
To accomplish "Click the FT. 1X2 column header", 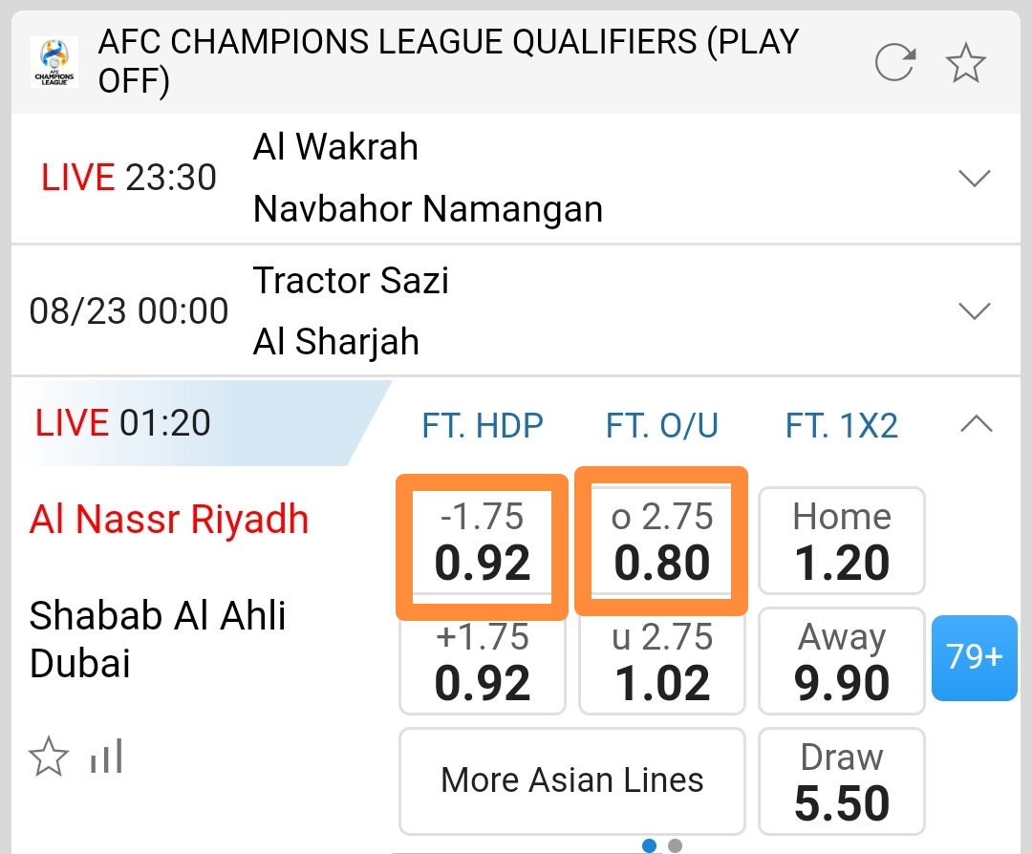I will click(841, 425).
